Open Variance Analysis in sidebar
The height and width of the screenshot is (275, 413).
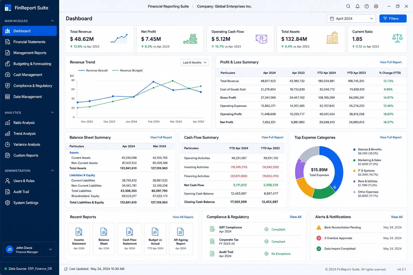click(30, 144)
